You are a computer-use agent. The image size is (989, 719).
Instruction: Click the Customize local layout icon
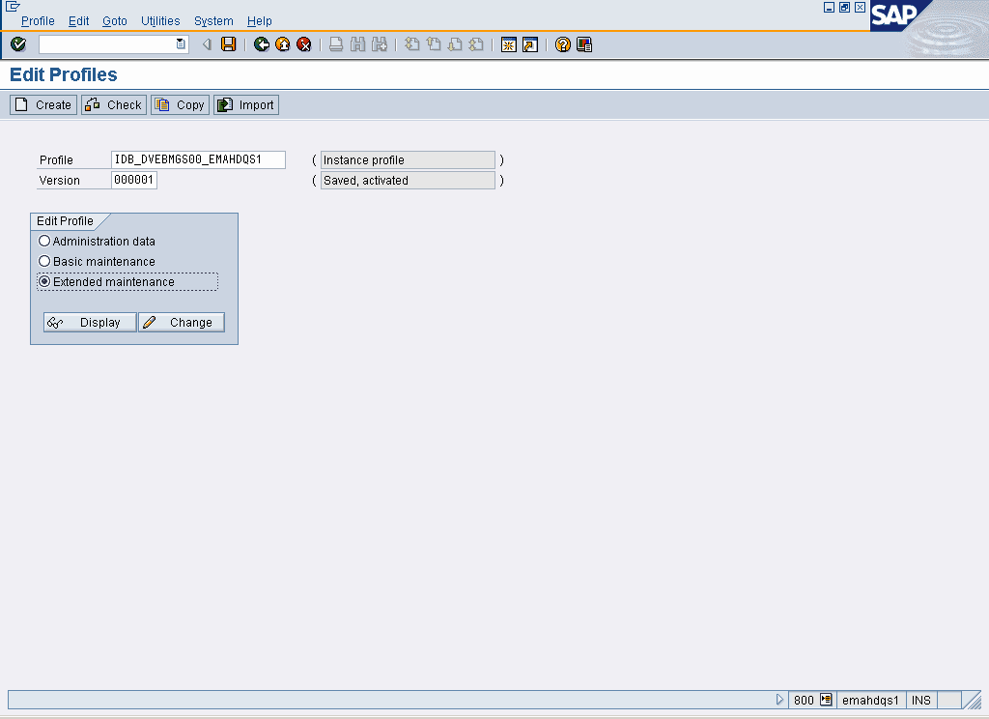tap(584, 44)
